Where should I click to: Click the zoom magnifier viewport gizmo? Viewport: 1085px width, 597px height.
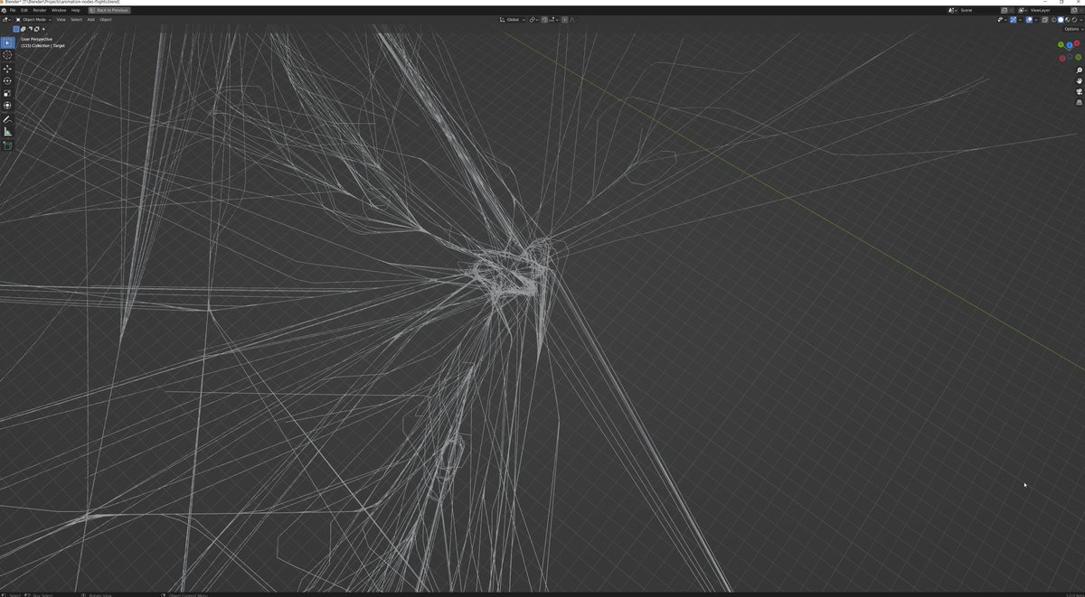pyautogui.click(x=1079, y=70)
